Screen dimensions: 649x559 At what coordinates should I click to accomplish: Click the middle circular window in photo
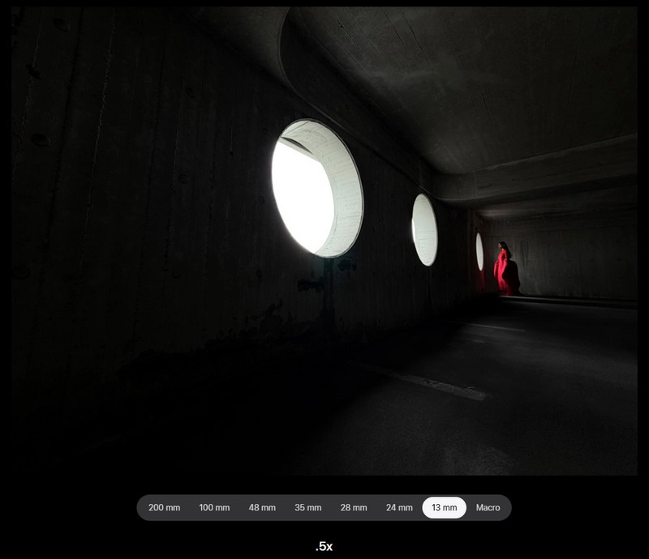424,229
